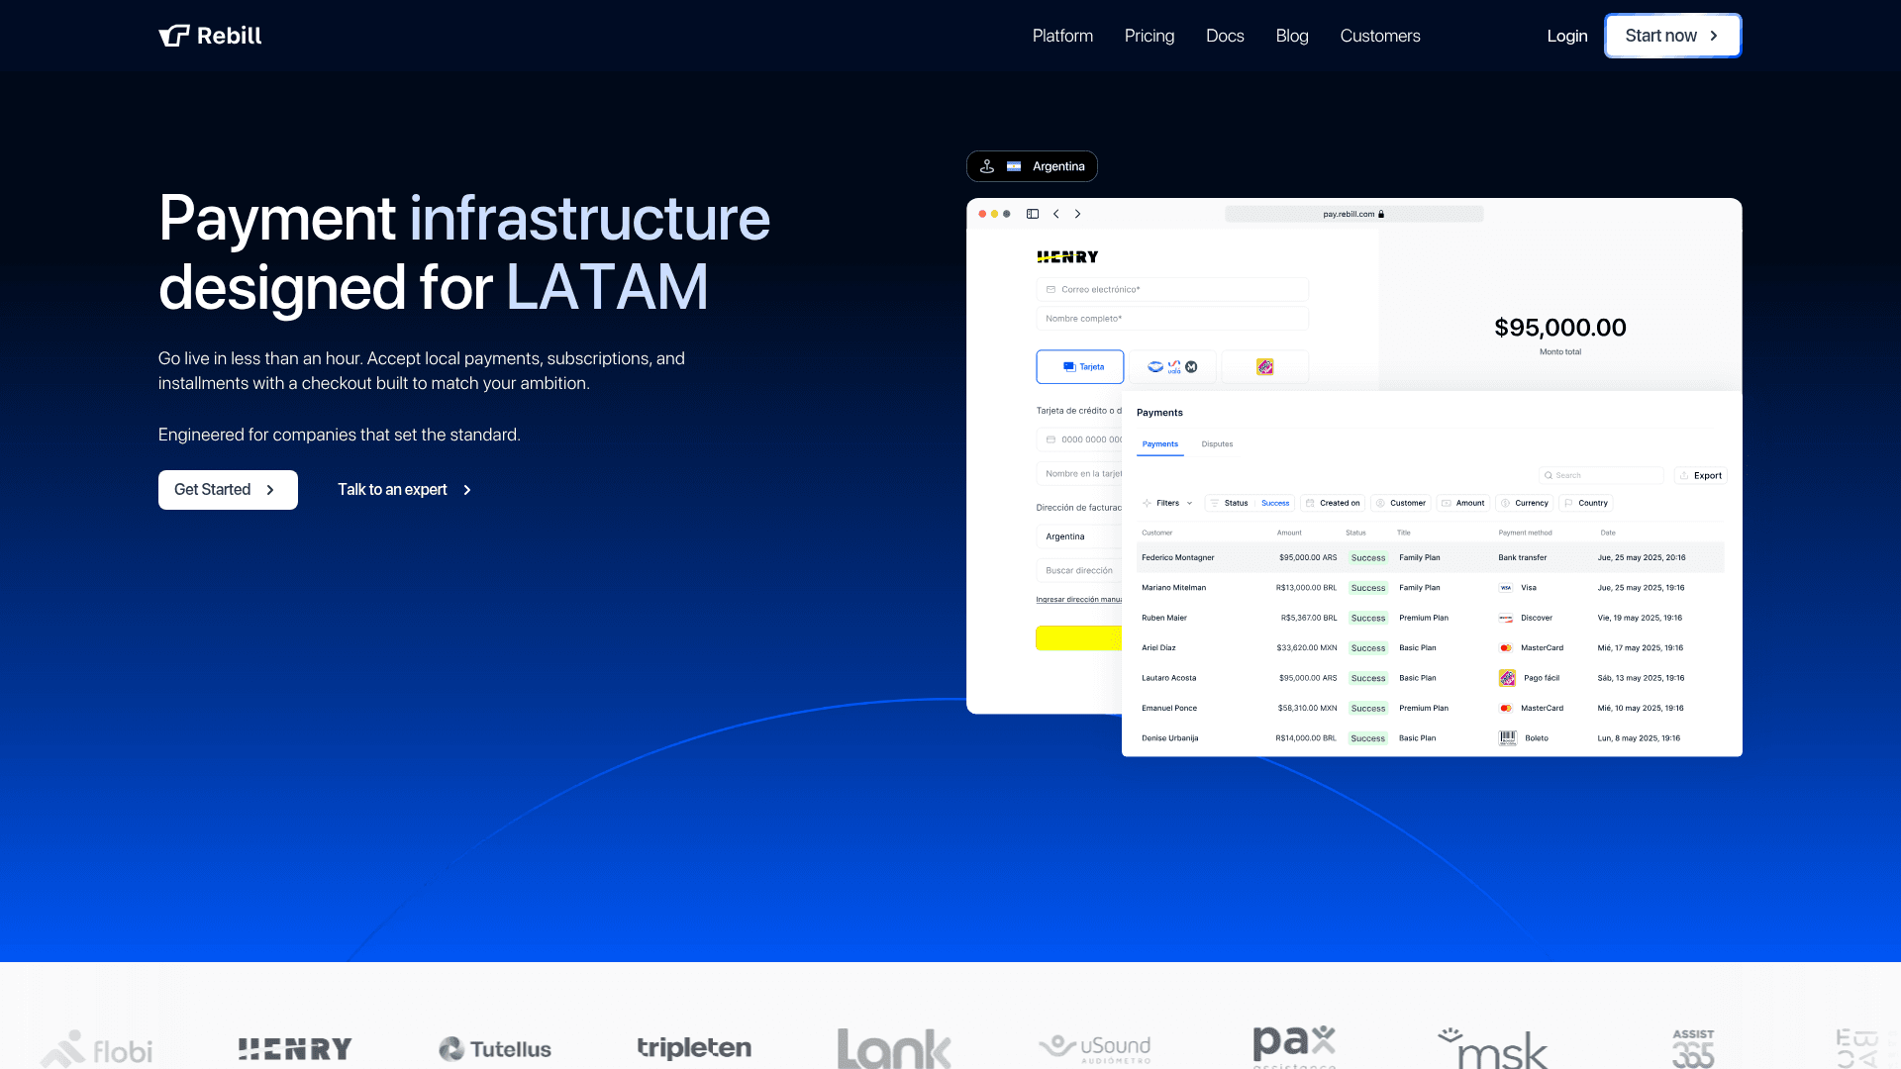Click the Tutellus customer logo
1901x1069 pixels.
495,1049
